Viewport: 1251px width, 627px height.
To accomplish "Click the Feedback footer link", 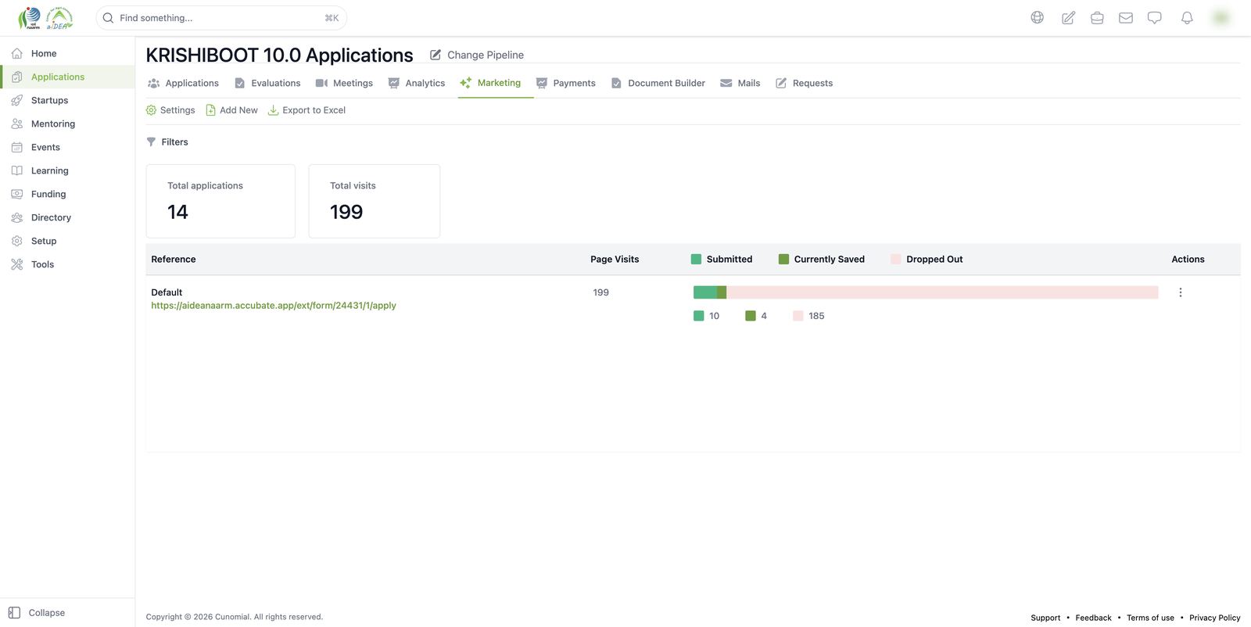I will tap(1093, 618).
